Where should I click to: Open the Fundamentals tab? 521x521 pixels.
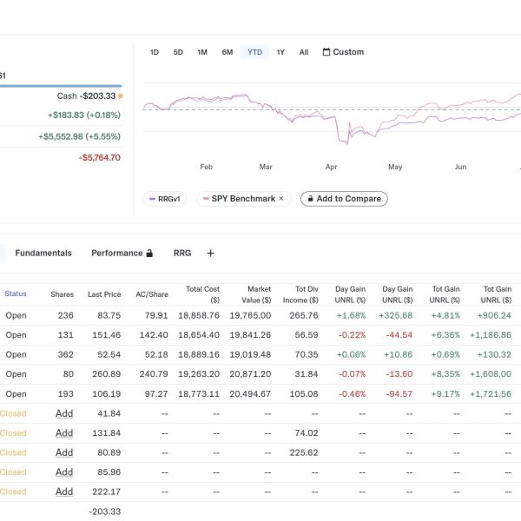(x=43, y=254)
